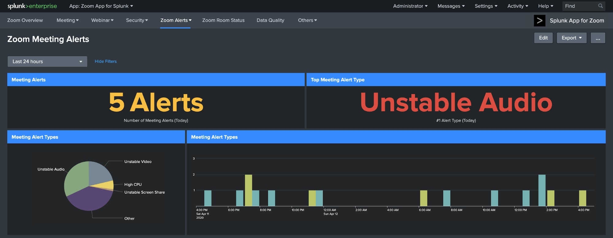This screenshot has width=613, height=238.
Task: Expand the Activity menu
Action: [518, 6]
